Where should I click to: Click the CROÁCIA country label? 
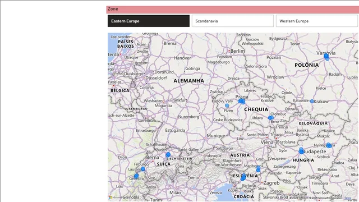pyautogui.click(x=244, y=196)
